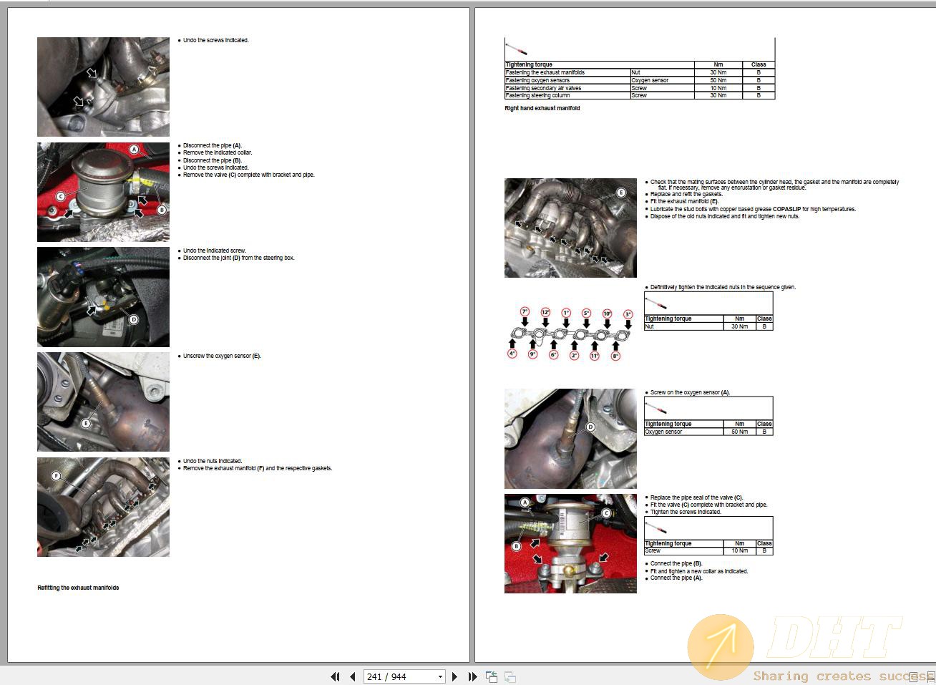Click the greyed-out next view icon
936x685 pixels.
pos(510,676)
